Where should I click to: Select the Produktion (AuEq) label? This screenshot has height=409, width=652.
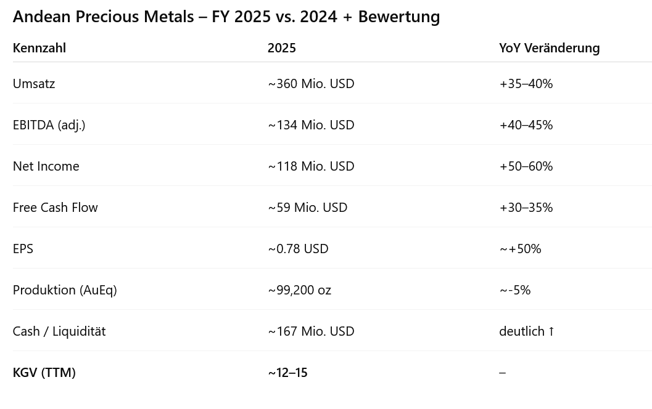[65, 290]
